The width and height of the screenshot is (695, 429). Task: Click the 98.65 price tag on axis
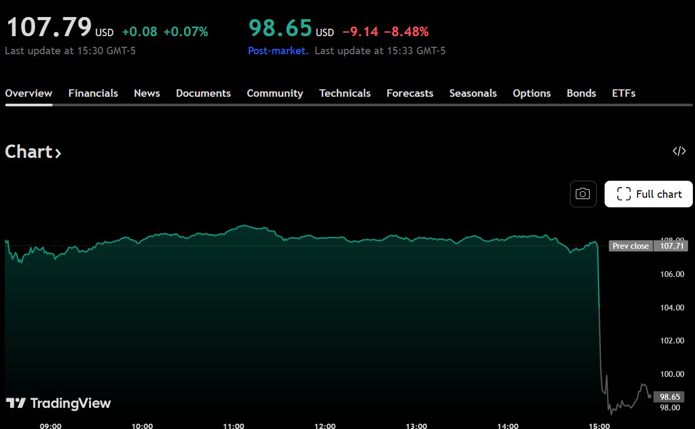(670, 397)
